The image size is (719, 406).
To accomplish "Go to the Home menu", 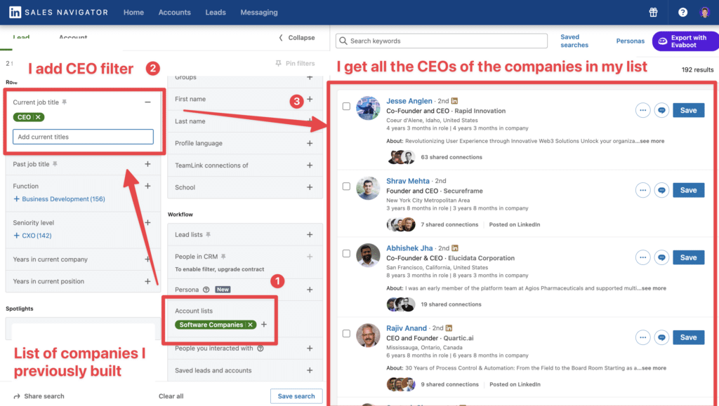I will click(133, 13).
